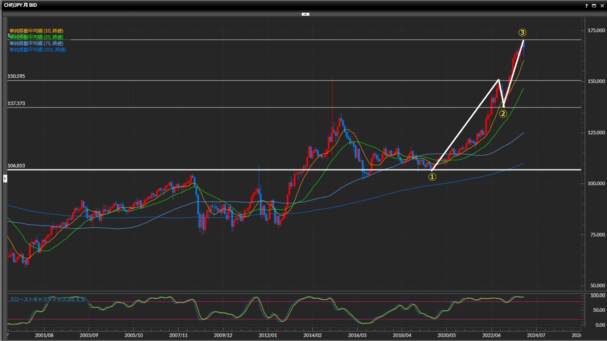Viewport: 607px width, 341px height.
Task: Maximize the CHF/JPY chart window
Action: [x=594, y=6]
